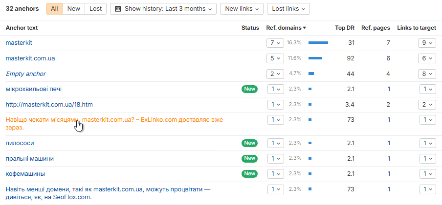Click New status badge on мікрохвильові печі row

point(249,89)
